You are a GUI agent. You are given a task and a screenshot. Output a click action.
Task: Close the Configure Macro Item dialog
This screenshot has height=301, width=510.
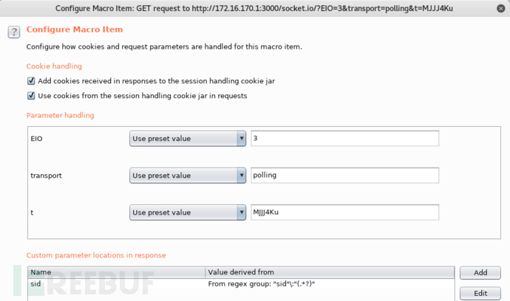click(501, 8)
